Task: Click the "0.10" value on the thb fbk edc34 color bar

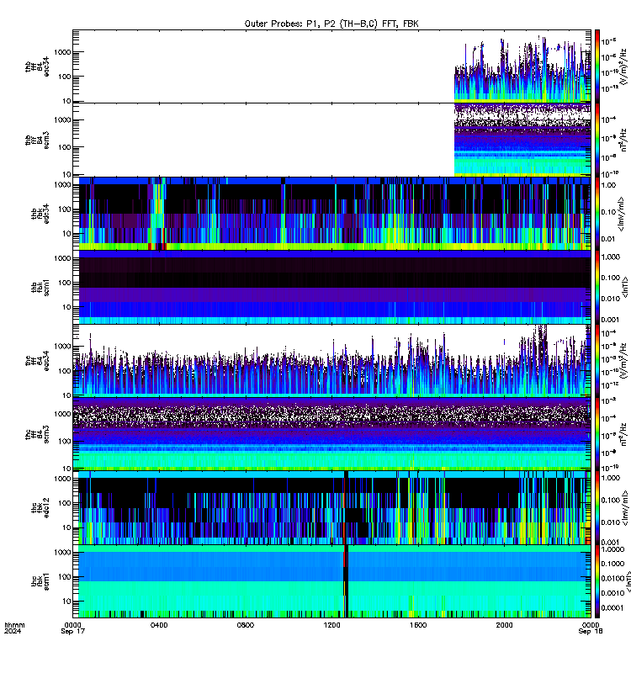Action: (608, 212)
